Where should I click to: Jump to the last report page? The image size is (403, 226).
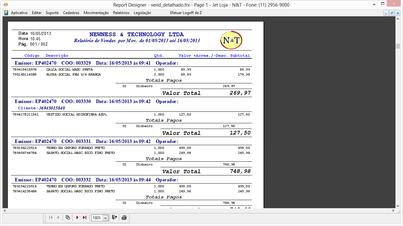click(x=84, y=218)
